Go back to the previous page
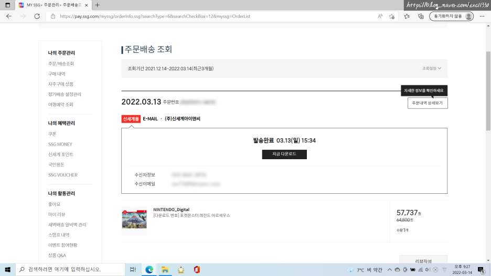Viewport: 491px width, 276px height. click(x=9, y=16)
